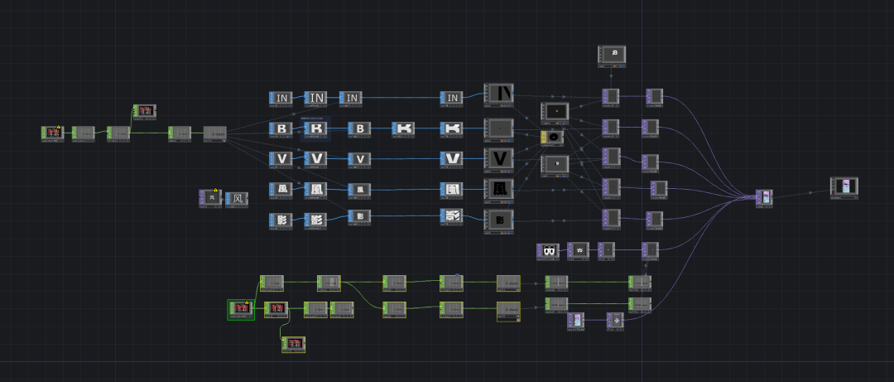The image size is (894, 382).
Task: Select the highlighted B node in second column
Action: point(316,128)
